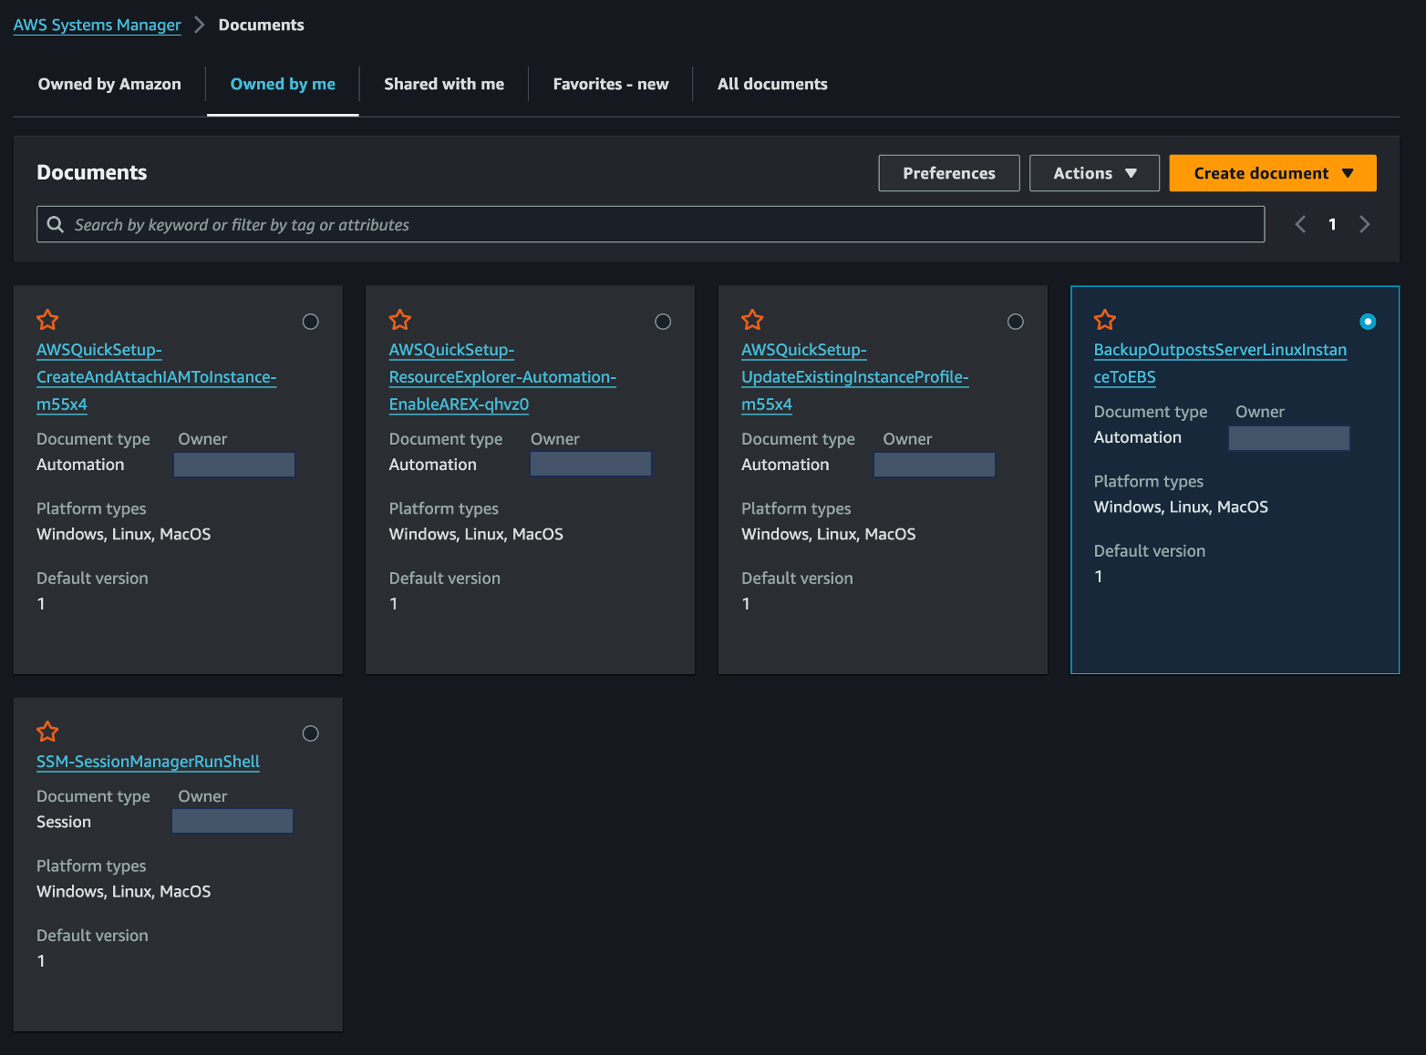Open the AWSQuickSetup-ResourceExplorer-Automation-EnableAREX-qhvz0 link
The height and width of the screenshot is (1055, 1426).
pos(503,377)
